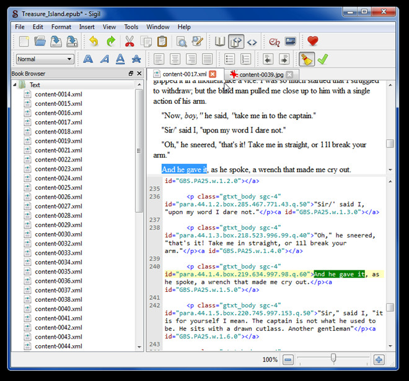Apply underline formatting

click(120, 59)
